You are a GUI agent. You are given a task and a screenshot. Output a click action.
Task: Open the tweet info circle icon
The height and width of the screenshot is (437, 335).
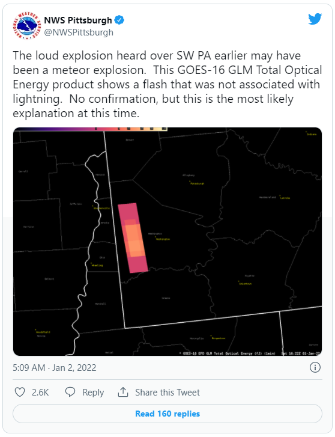tap(315, 367)
